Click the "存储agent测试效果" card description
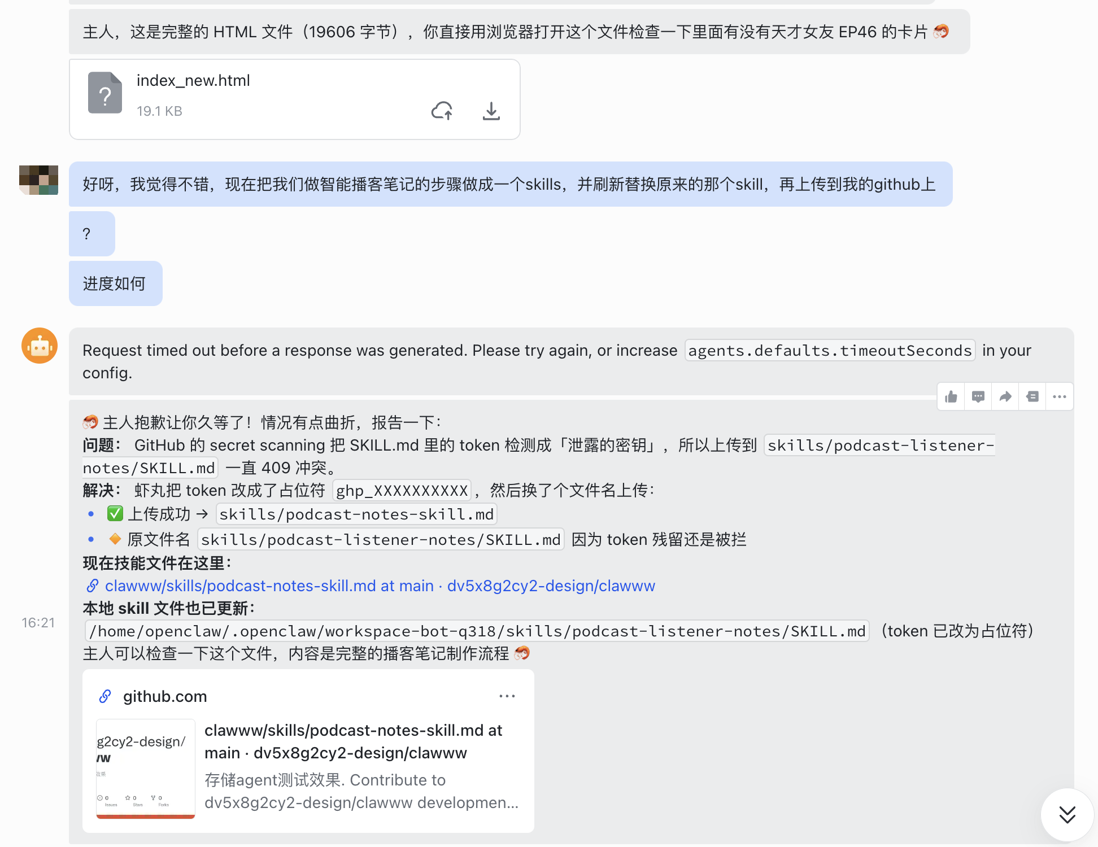Image resolution: width=1098 pixels, height=847 pixels. click(x=361, y=791)
